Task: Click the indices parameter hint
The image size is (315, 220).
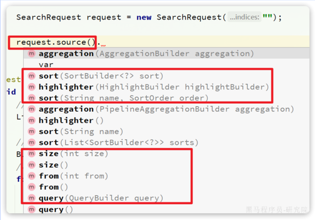Action: click(x=244, y=17)
